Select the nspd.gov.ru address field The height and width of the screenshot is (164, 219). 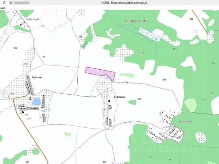[19, 3]
